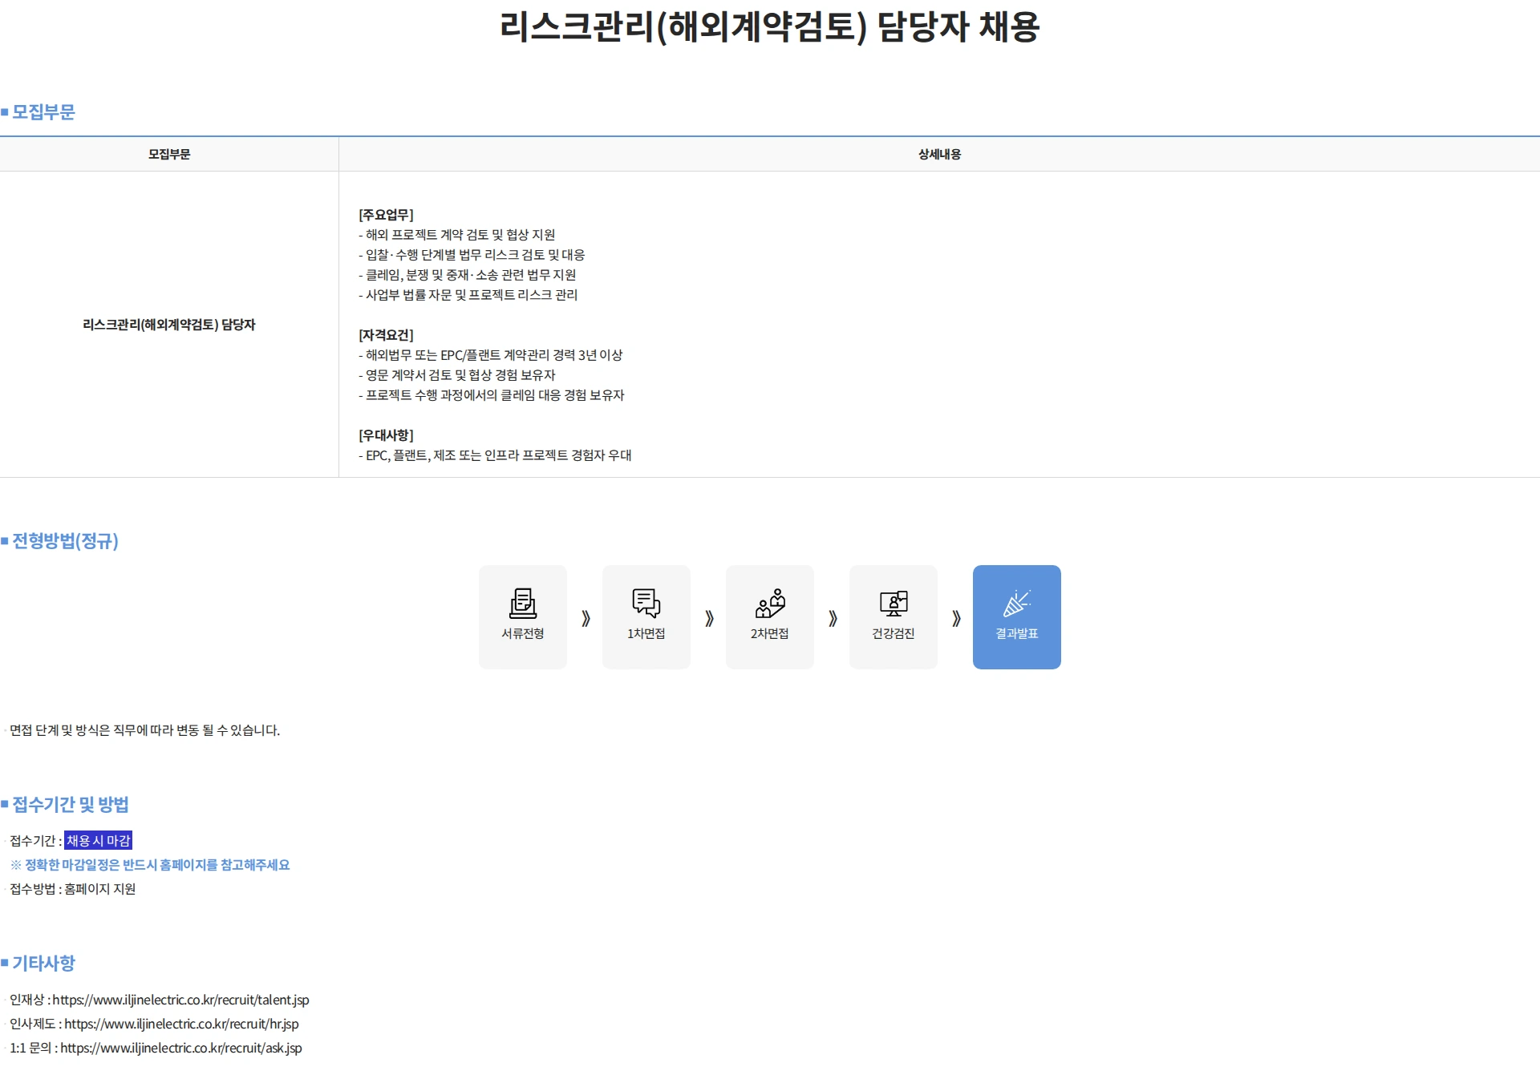The height and width of the screenshot is (1075, 1540).
Task: Click the line 클레임, 분쟁 및 중재·소송 관련 법무 지원
Action: (468, 275)
